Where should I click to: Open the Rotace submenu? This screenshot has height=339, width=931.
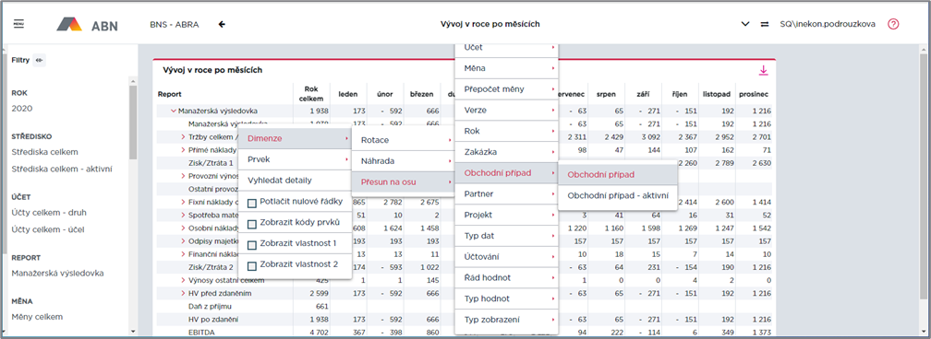[403, 141]
